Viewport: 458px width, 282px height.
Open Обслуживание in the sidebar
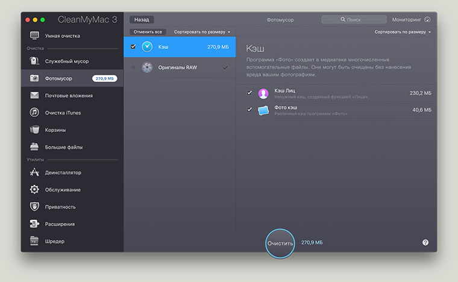pyautogui.click(x=72, y=190)
